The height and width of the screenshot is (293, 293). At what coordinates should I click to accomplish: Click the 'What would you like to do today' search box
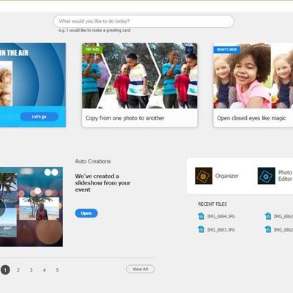click(x=144, y=21)
